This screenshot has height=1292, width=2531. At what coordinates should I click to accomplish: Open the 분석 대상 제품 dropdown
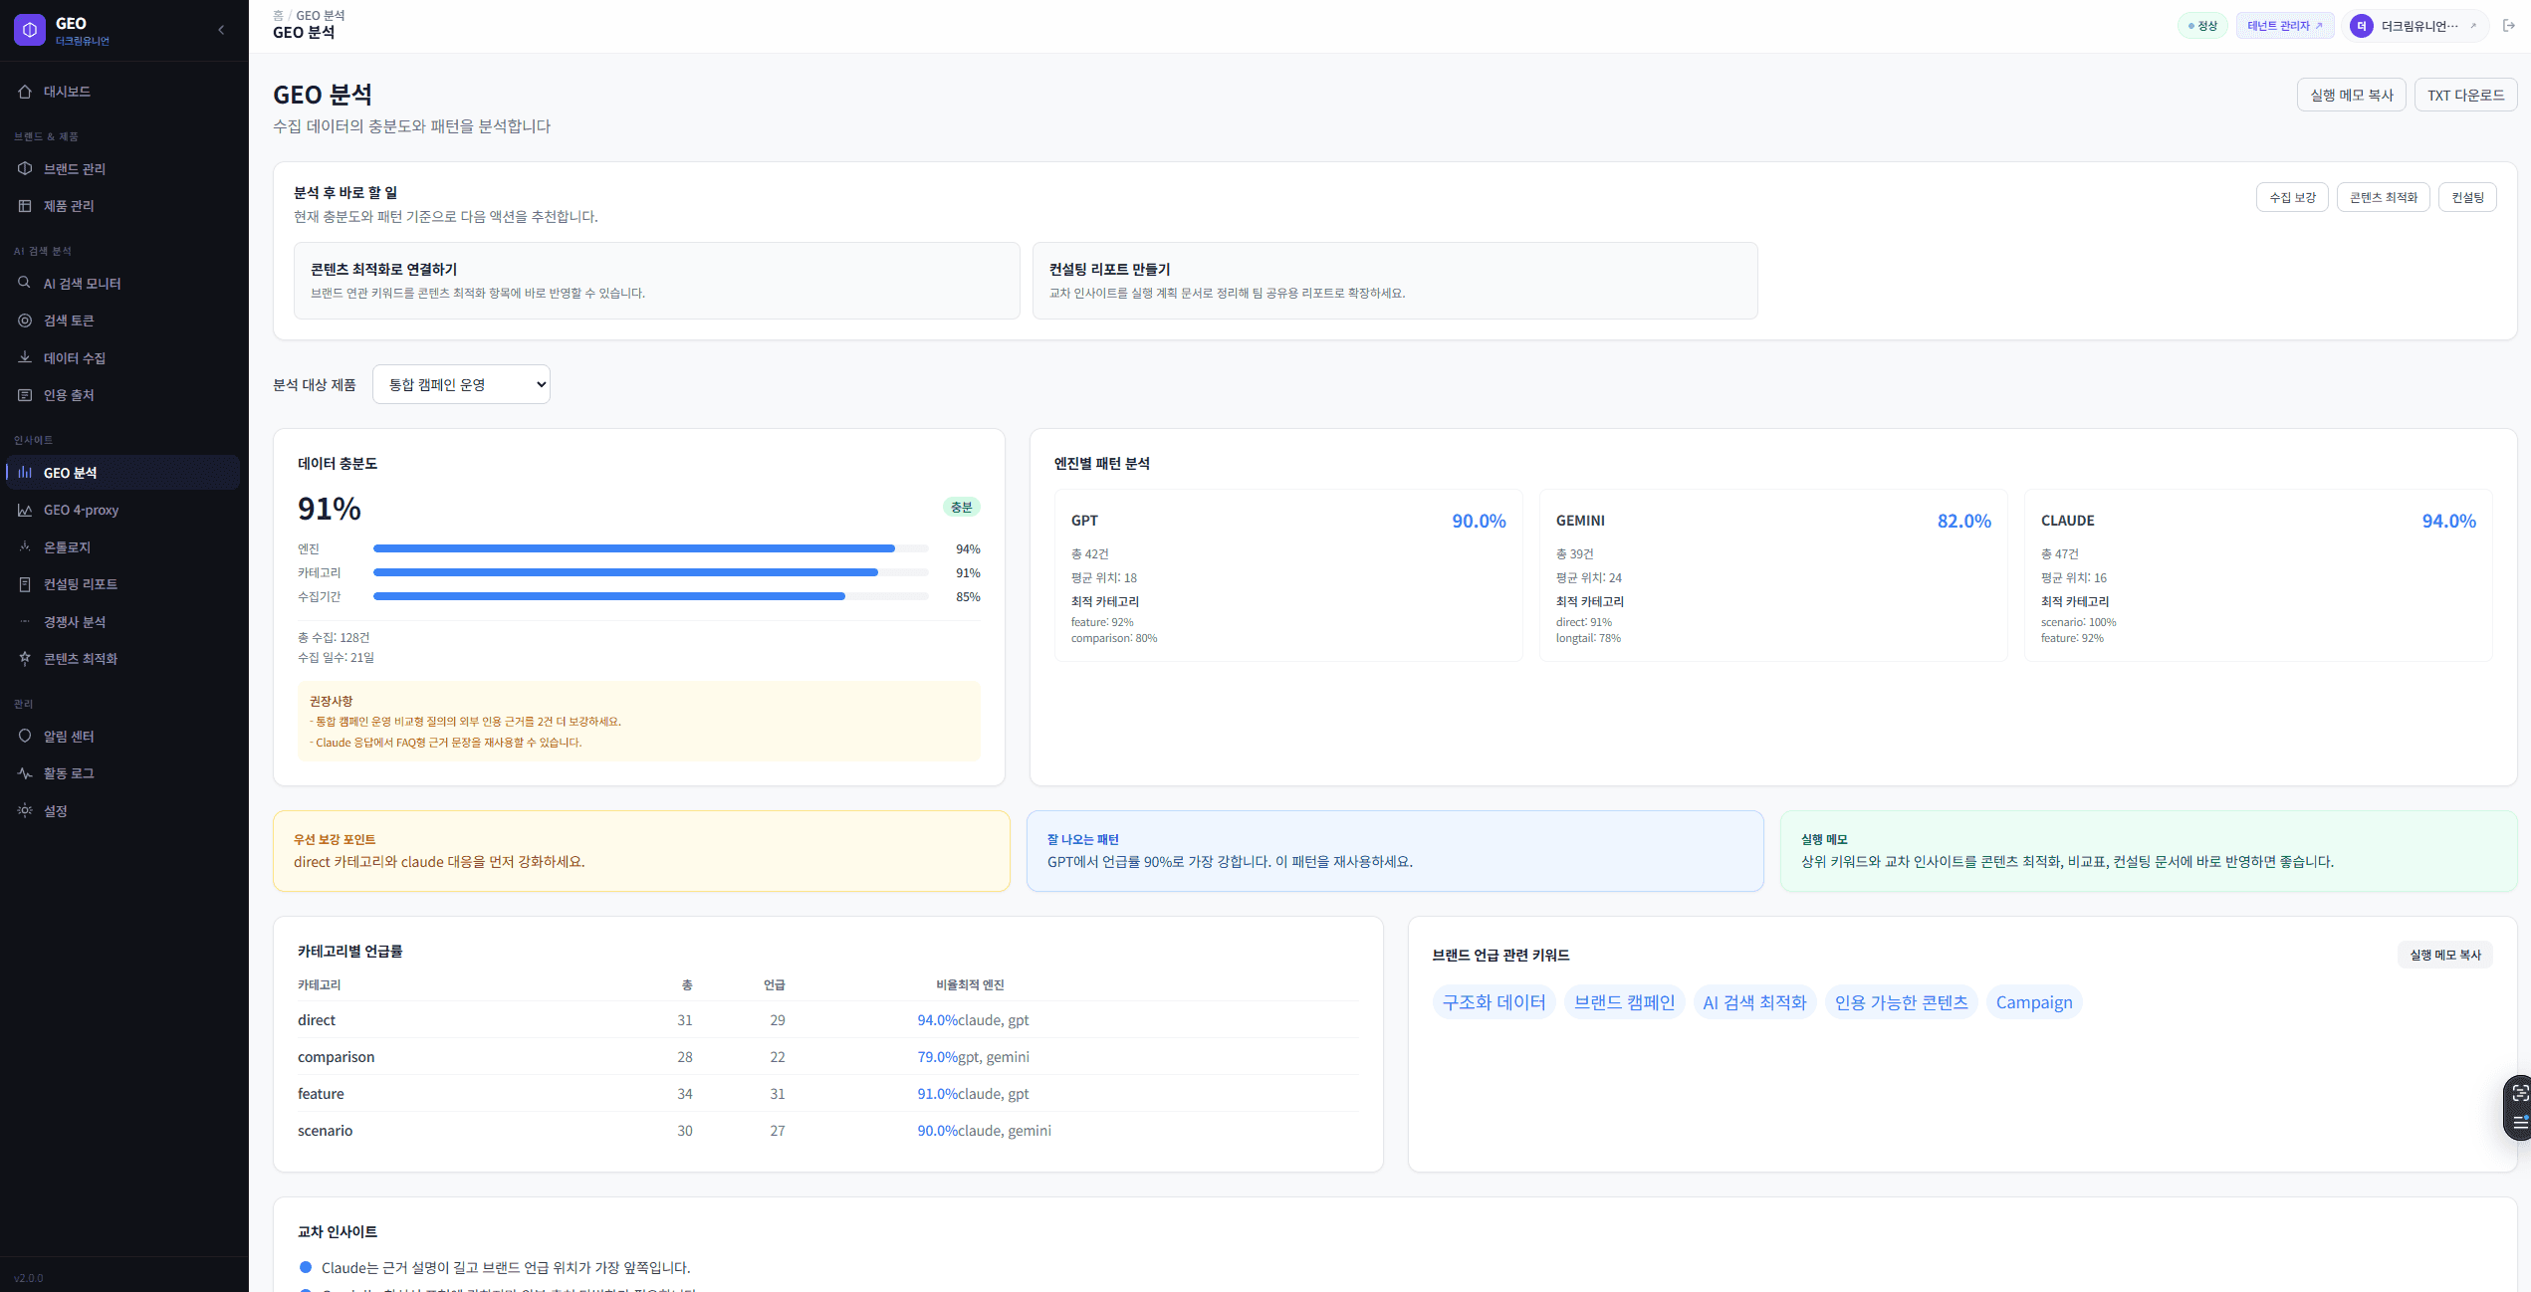pos(461,384)
